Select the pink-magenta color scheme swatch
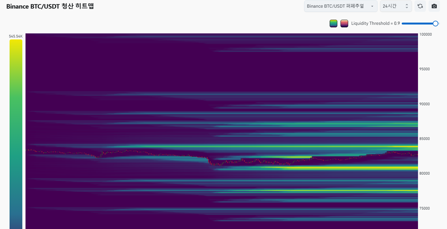This screenshot has width=447, height=229. point(344,24)
